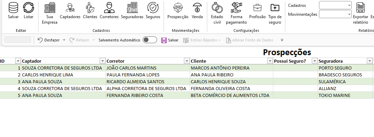Select ANA PAULA SOUZA in row 3

64,82
